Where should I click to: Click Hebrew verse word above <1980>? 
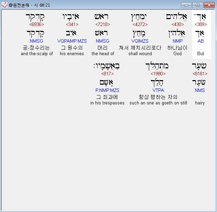(157, 66)
